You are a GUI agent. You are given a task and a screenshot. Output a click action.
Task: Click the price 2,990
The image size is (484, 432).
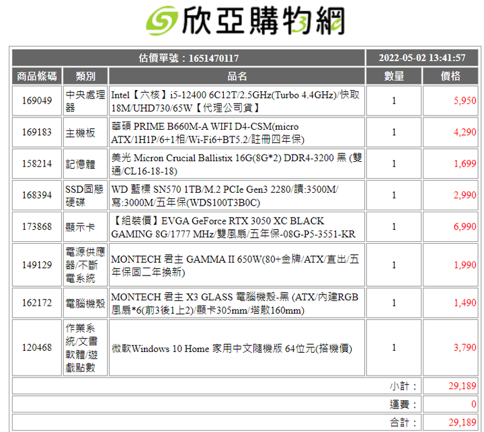465,195
